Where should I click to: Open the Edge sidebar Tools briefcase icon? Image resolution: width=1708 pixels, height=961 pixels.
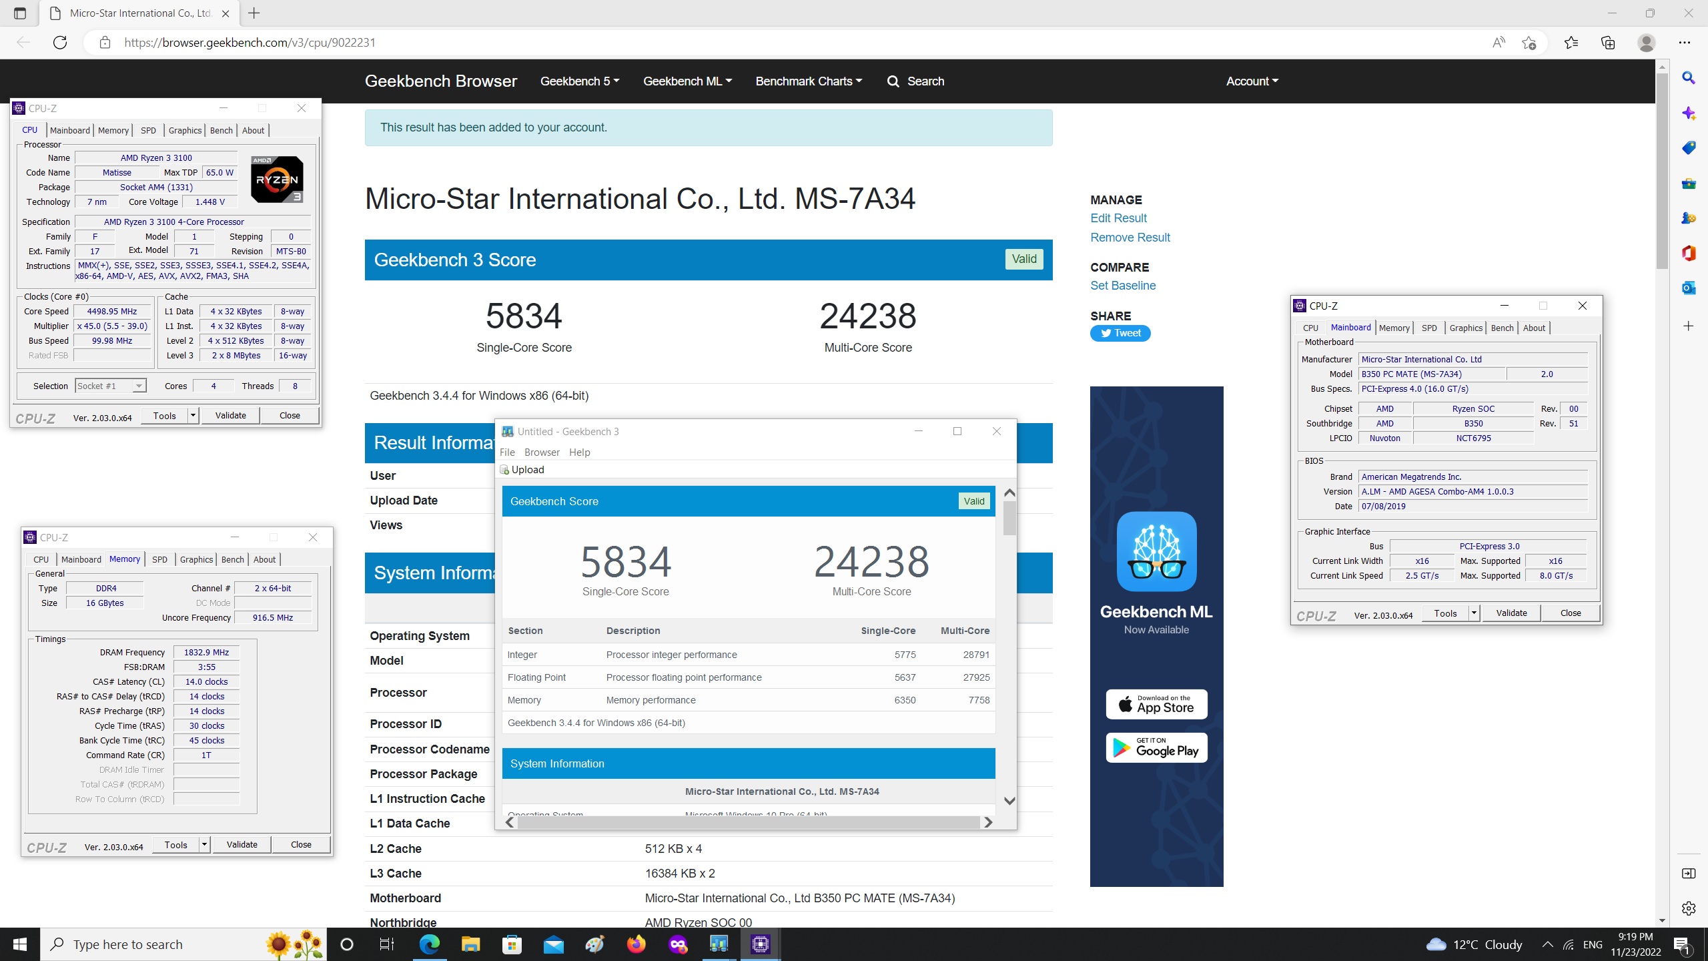1689,183
